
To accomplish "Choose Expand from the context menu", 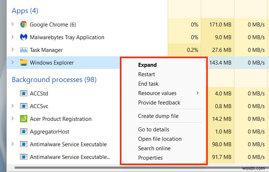I will 147,65.
